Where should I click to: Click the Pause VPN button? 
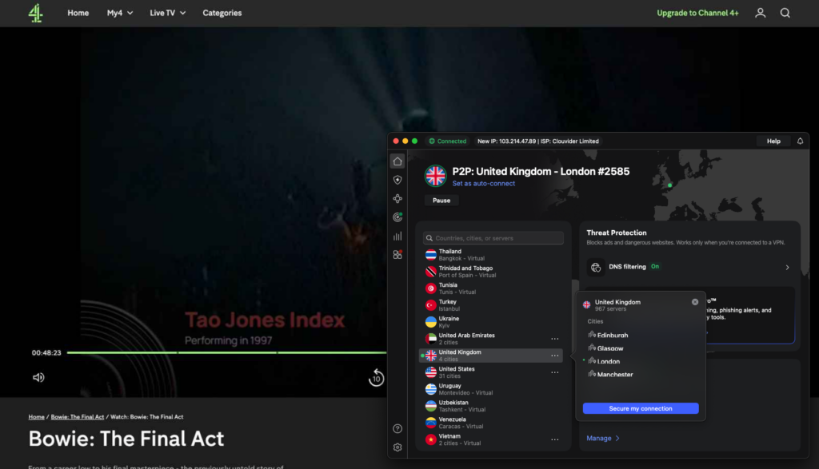[x=441, y=201]
